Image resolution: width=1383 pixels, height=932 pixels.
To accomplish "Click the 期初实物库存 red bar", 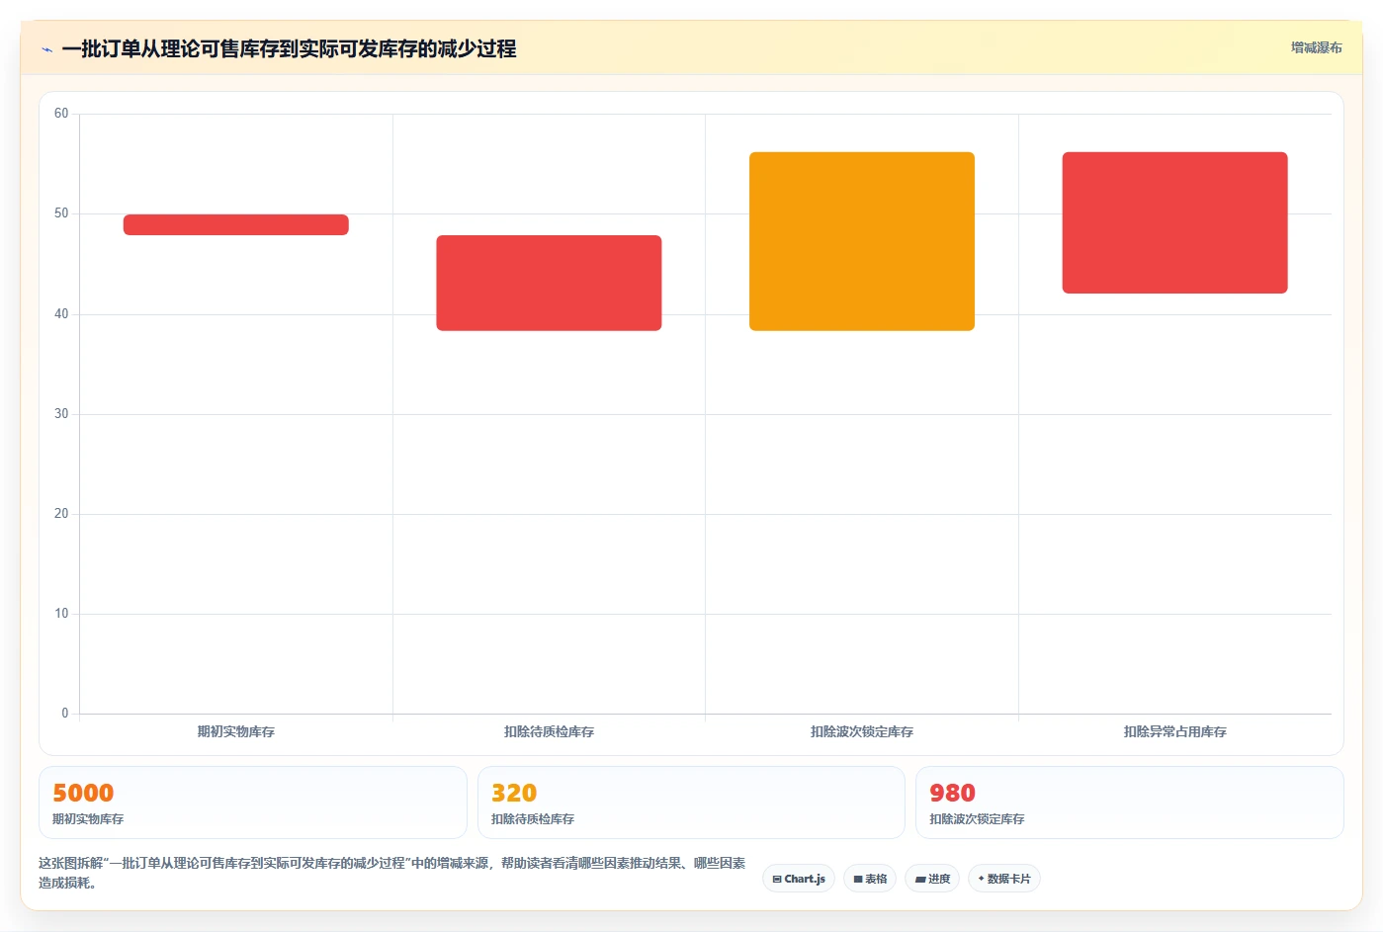I will [235, 224].
